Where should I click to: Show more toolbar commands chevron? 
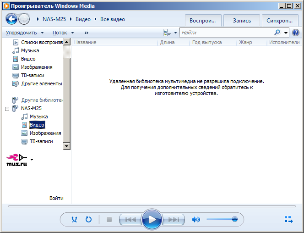point(86,33)
